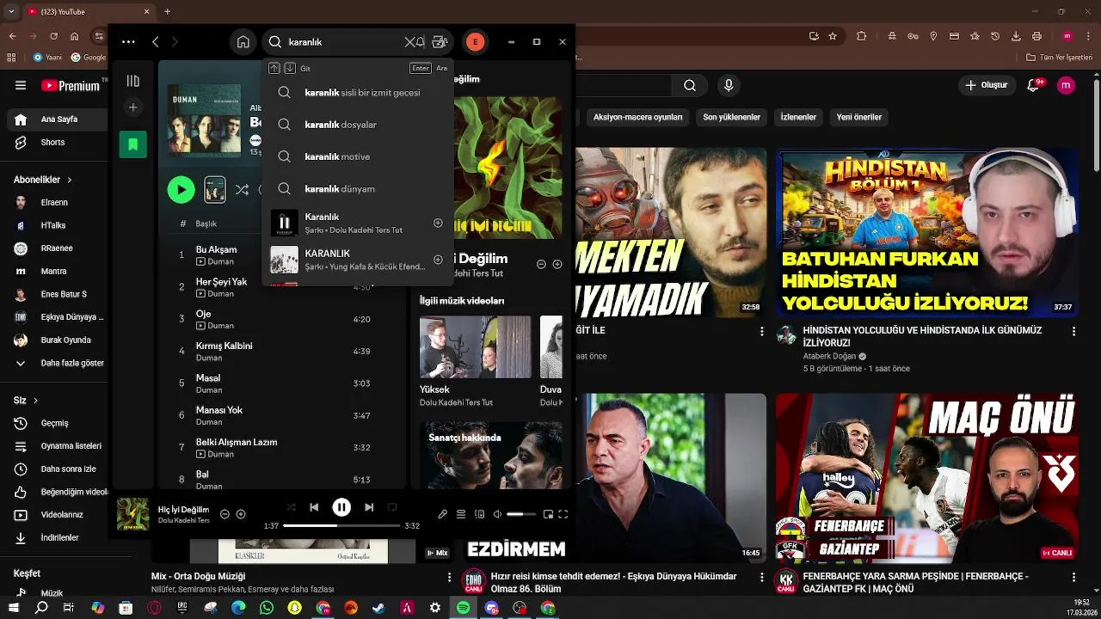The width and height of the screenshot is (1101, 619).
Task: Pause playback in Spotify player bar
Action: coord(341,507)
